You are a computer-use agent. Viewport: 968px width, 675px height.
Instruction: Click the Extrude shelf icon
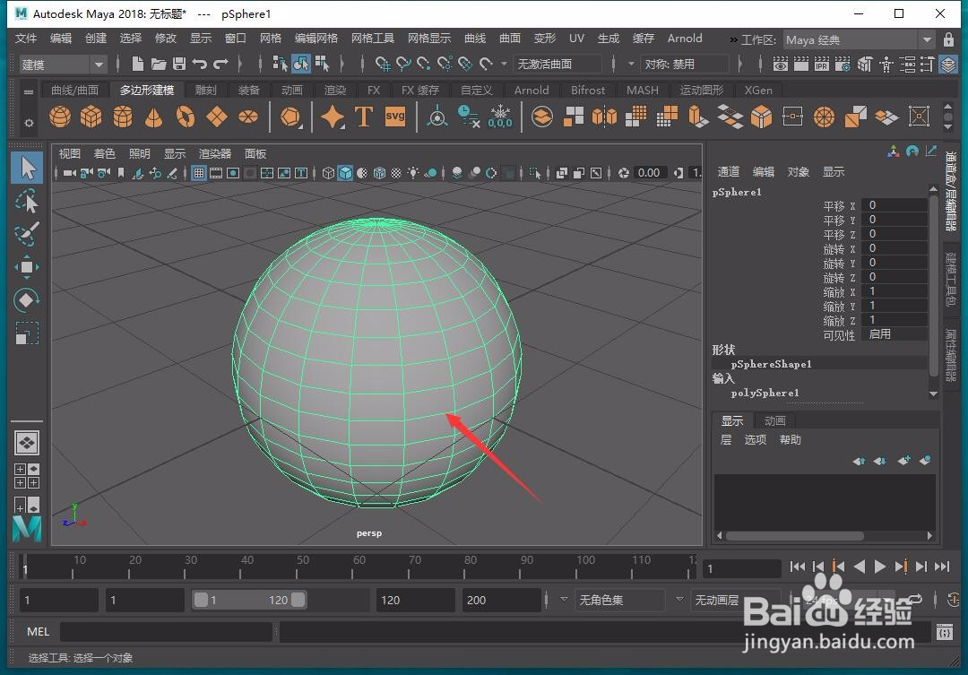point(698,117)
